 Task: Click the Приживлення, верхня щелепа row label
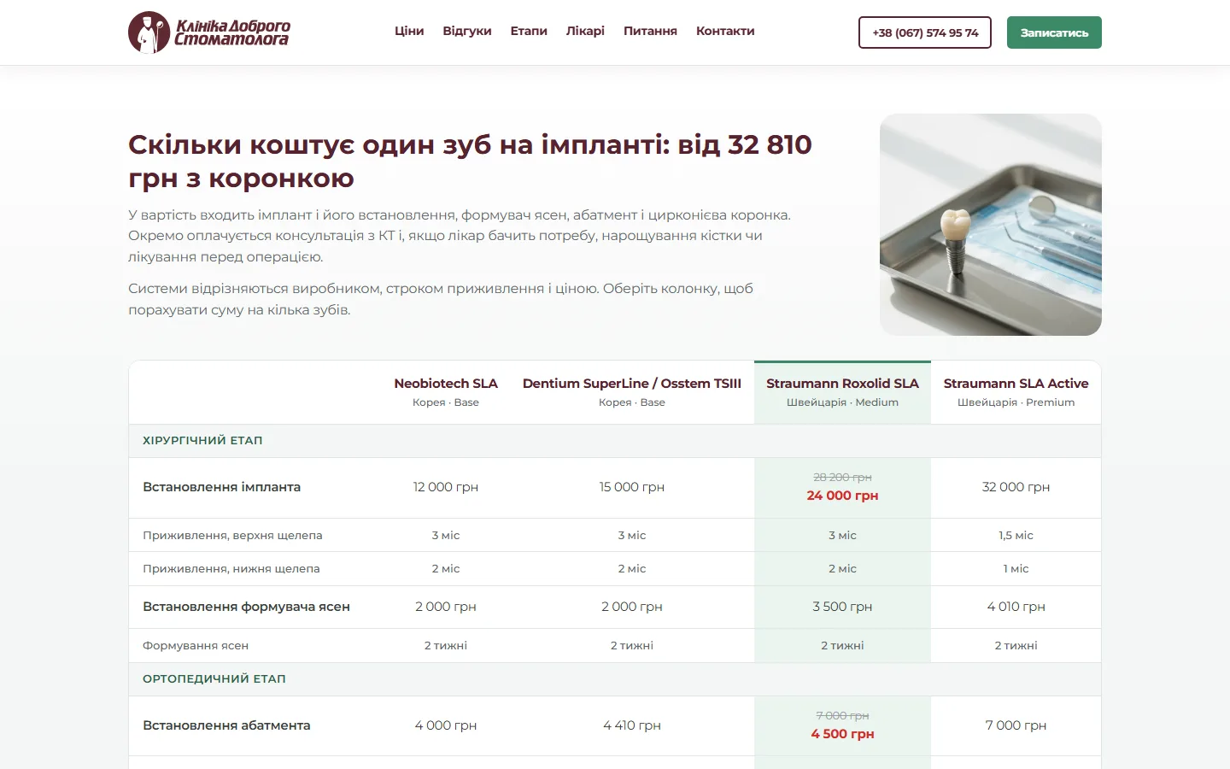click(232, 536)
